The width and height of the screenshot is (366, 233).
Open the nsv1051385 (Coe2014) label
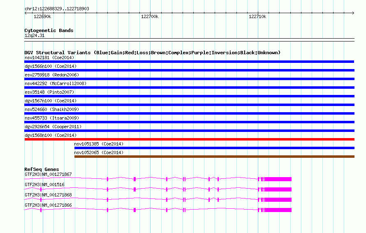[99, 144]
